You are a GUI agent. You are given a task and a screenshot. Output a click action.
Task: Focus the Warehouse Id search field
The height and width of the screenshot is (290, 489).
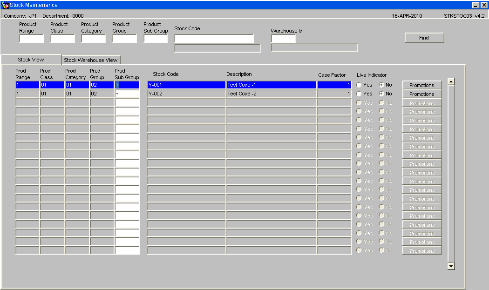point(284,38)
